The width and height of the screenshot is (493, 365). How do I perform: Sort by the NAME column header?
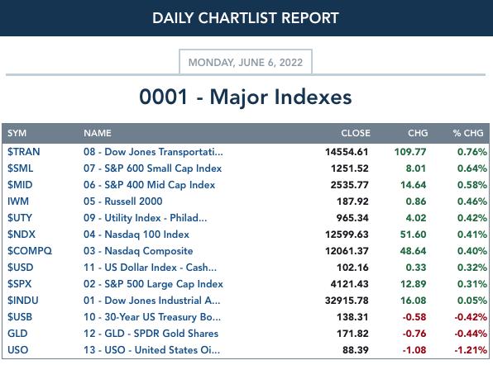[x=97, y=133]
